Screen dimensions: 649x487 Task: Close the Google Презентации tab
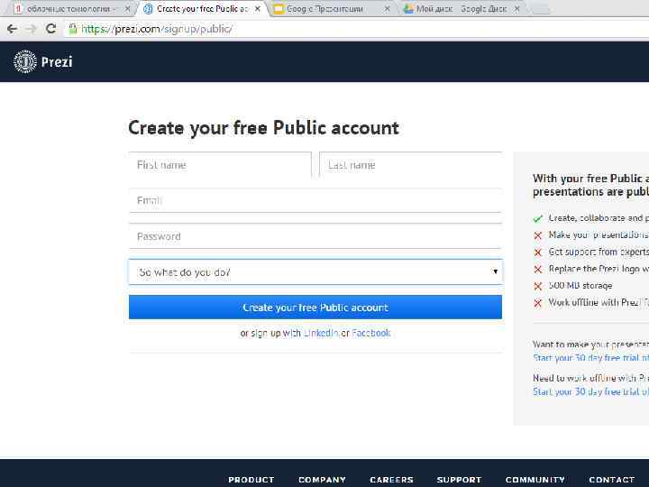click(x=387, y=8)
